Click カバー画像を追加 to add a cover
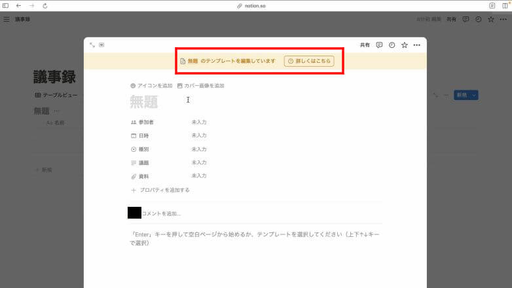 pyautogui.click(x=201, y=86)
